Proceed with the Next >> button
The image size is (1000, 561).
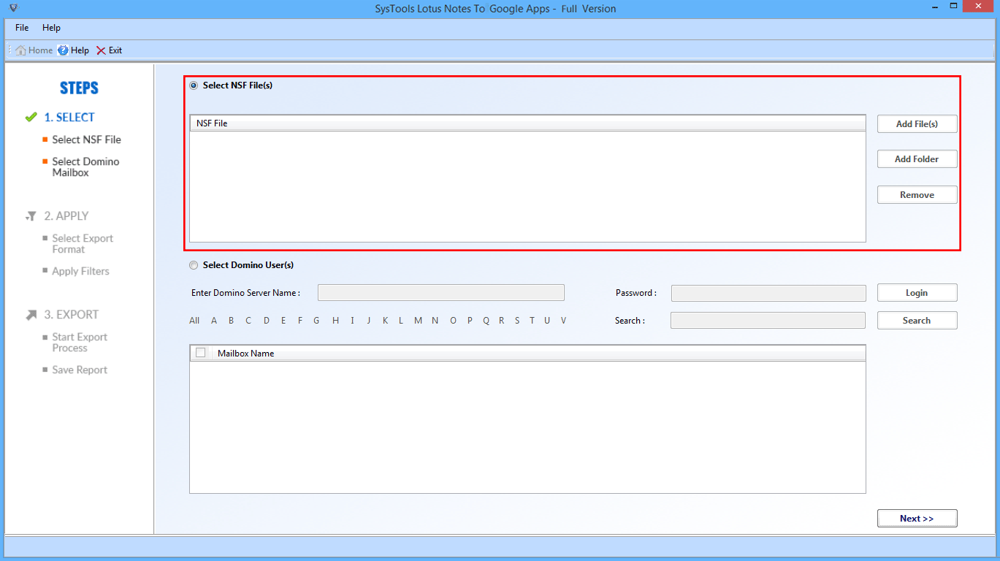point(917,518)
